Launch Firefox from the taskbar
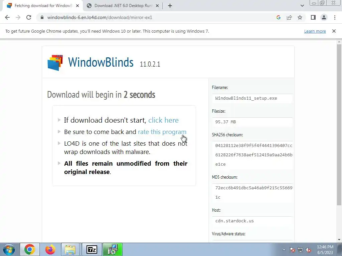The width and height of the screenshot is (342, 256). 50,249
